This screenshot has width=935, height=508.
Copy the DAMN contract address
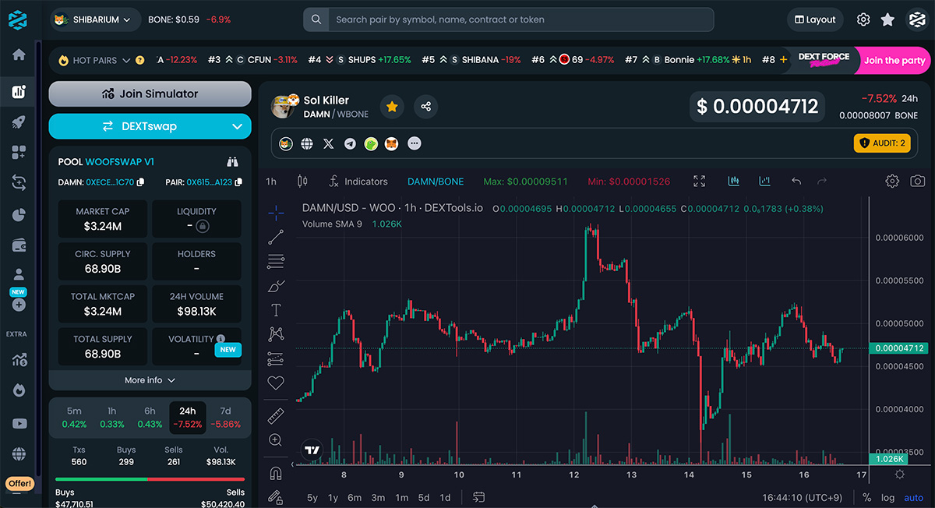140,182
